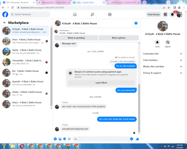Image resolution: width=187 pixels, height=149 pixels.
Task: Show hidden tray icons arrow
Action: coord(162,146)
